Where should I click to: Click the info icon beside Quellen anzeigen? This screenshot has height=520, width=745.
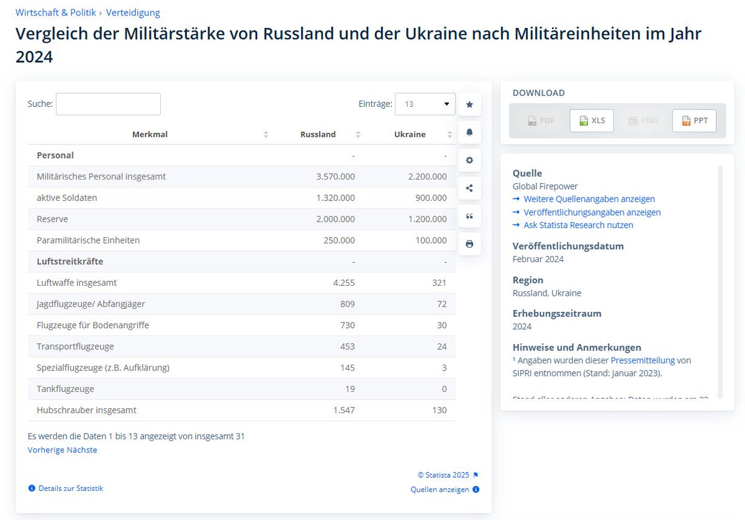476,490
